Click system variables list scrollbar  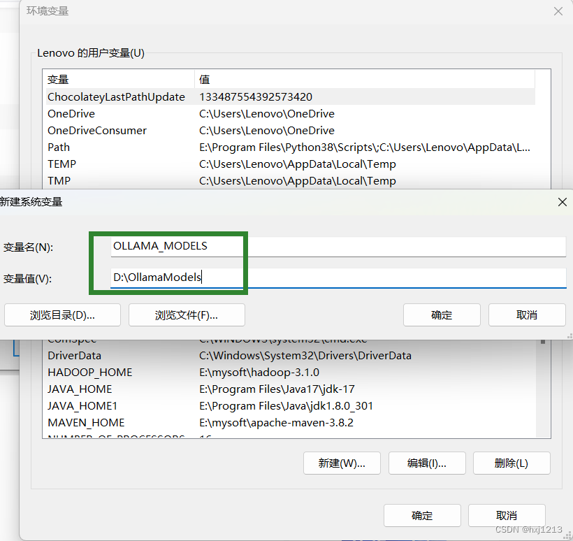(543, 387)
